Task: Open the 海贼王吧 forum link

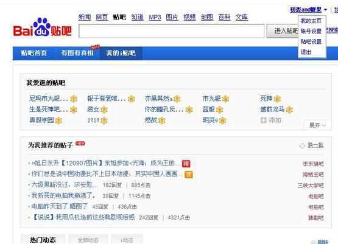Action: [313, 175]
